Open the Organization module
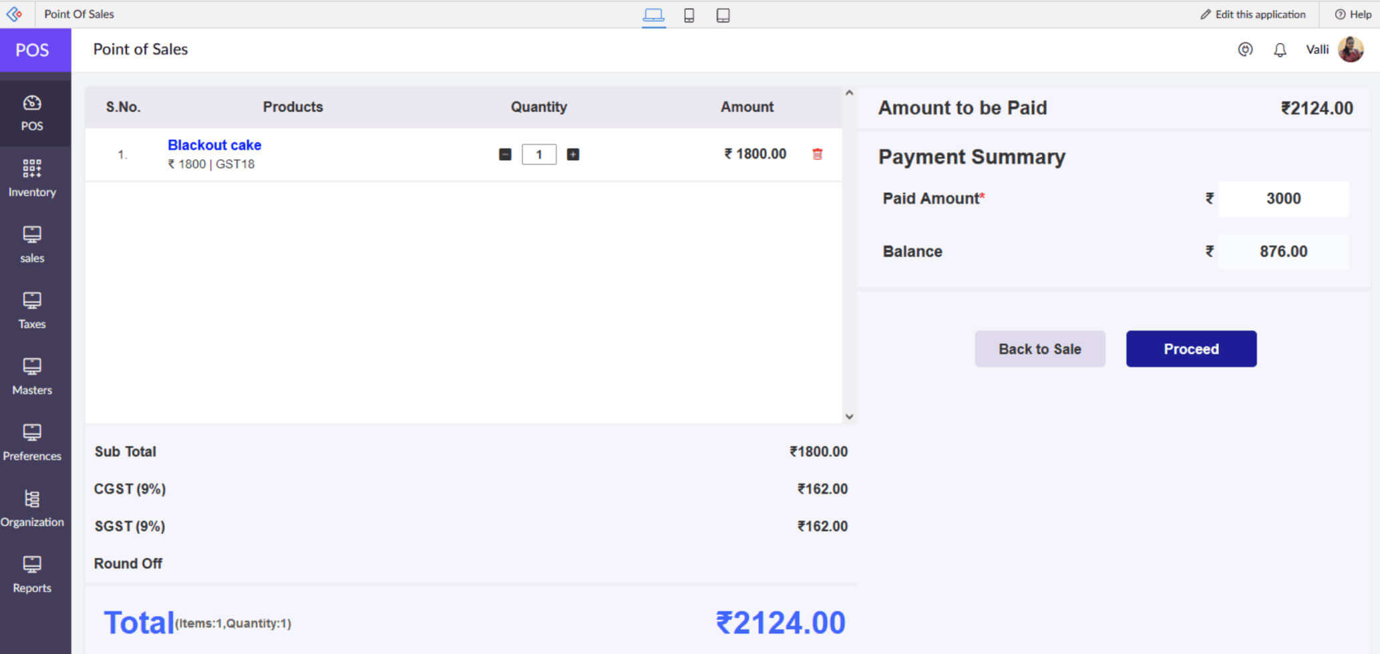Screen dimensions: 1380x654 click(x=31, y=507)
